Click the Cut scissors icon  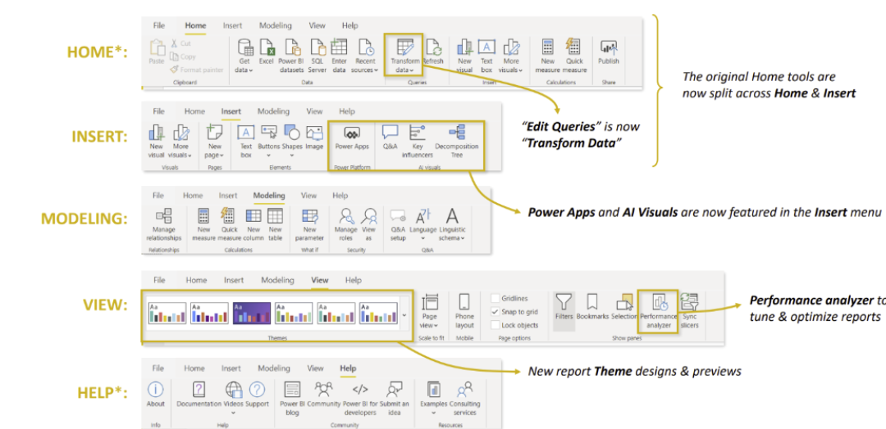point(175,43)
